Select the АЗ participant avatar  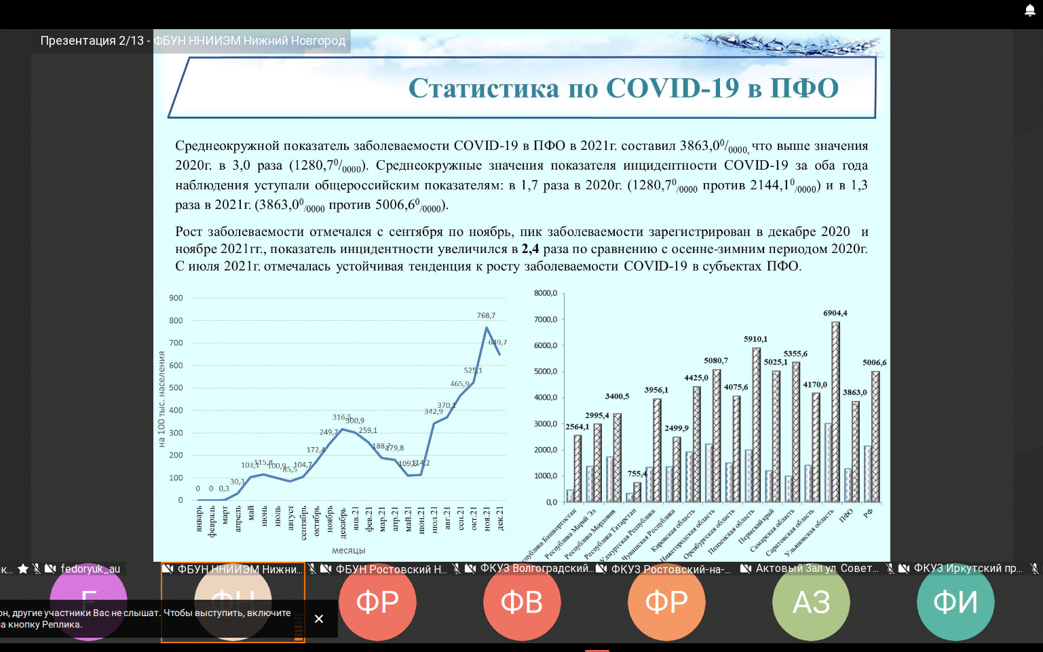[811, 602]
